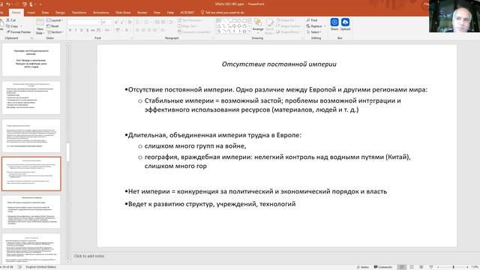Click the Replace command
The width and height of the screenshot is (480, 270).
(x=314, y=26)
